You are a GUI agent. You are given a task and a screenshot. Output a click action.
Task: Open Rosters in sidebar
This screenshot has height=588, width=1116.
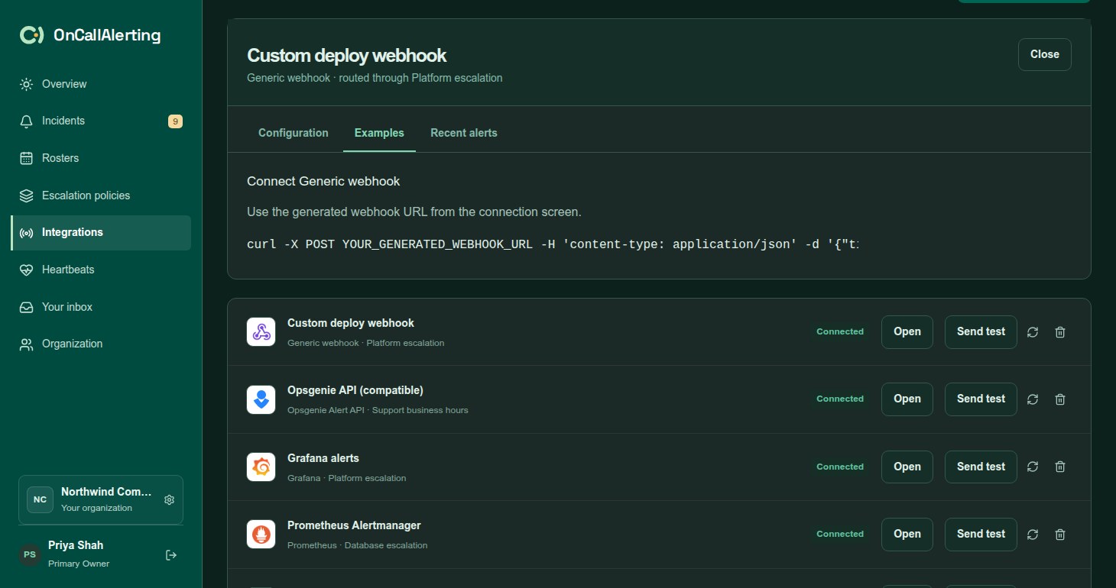(x=101, y=158)
